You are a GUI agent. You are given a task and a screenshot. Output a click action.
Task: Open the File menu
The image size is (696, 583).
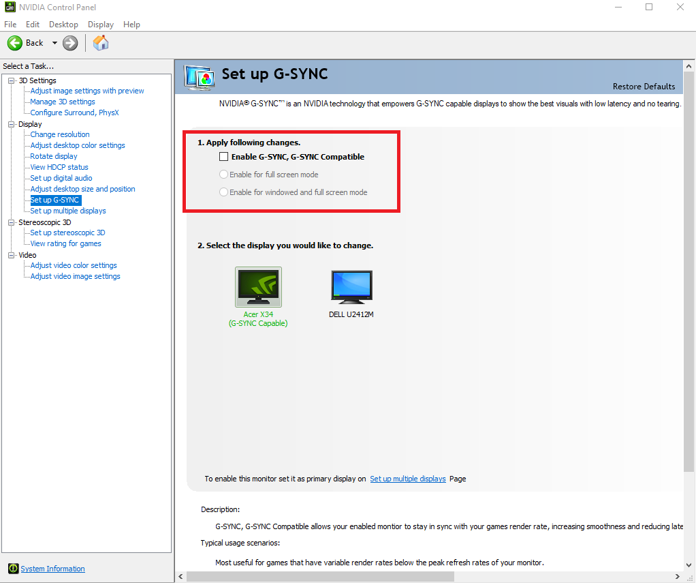(x=10, y=25)
